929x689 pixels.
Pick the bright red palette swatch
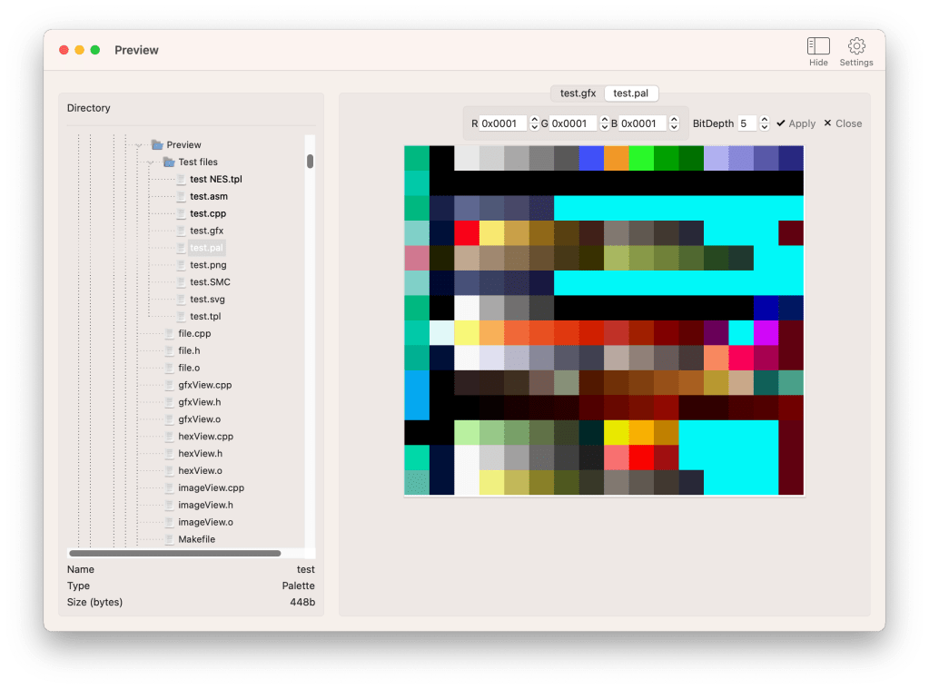click(x=467, y=233)
